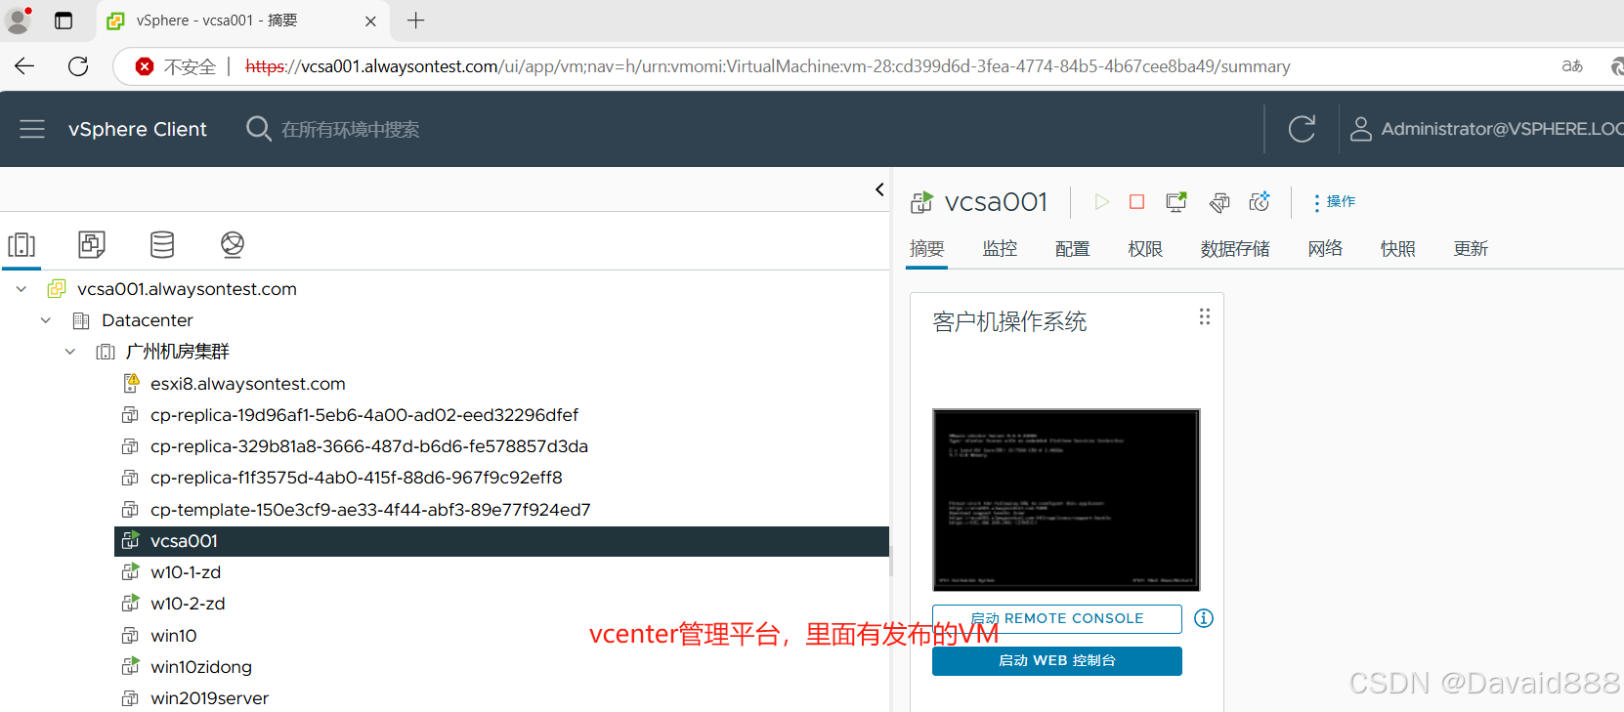Refresh the vSphere Client view
Image resolution: width=1624 pixels, height=712 pixels.
tap(1302, 129)
